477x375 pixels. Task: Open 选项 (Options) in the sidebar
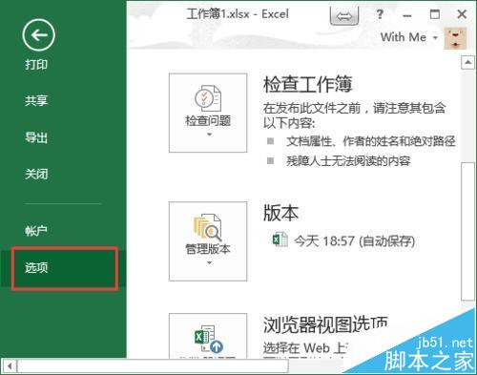point(65,268)
